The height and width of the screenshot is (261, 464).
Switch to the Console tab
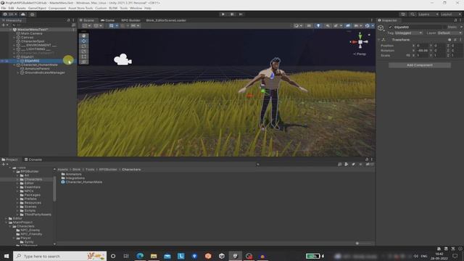click(33, 159)
